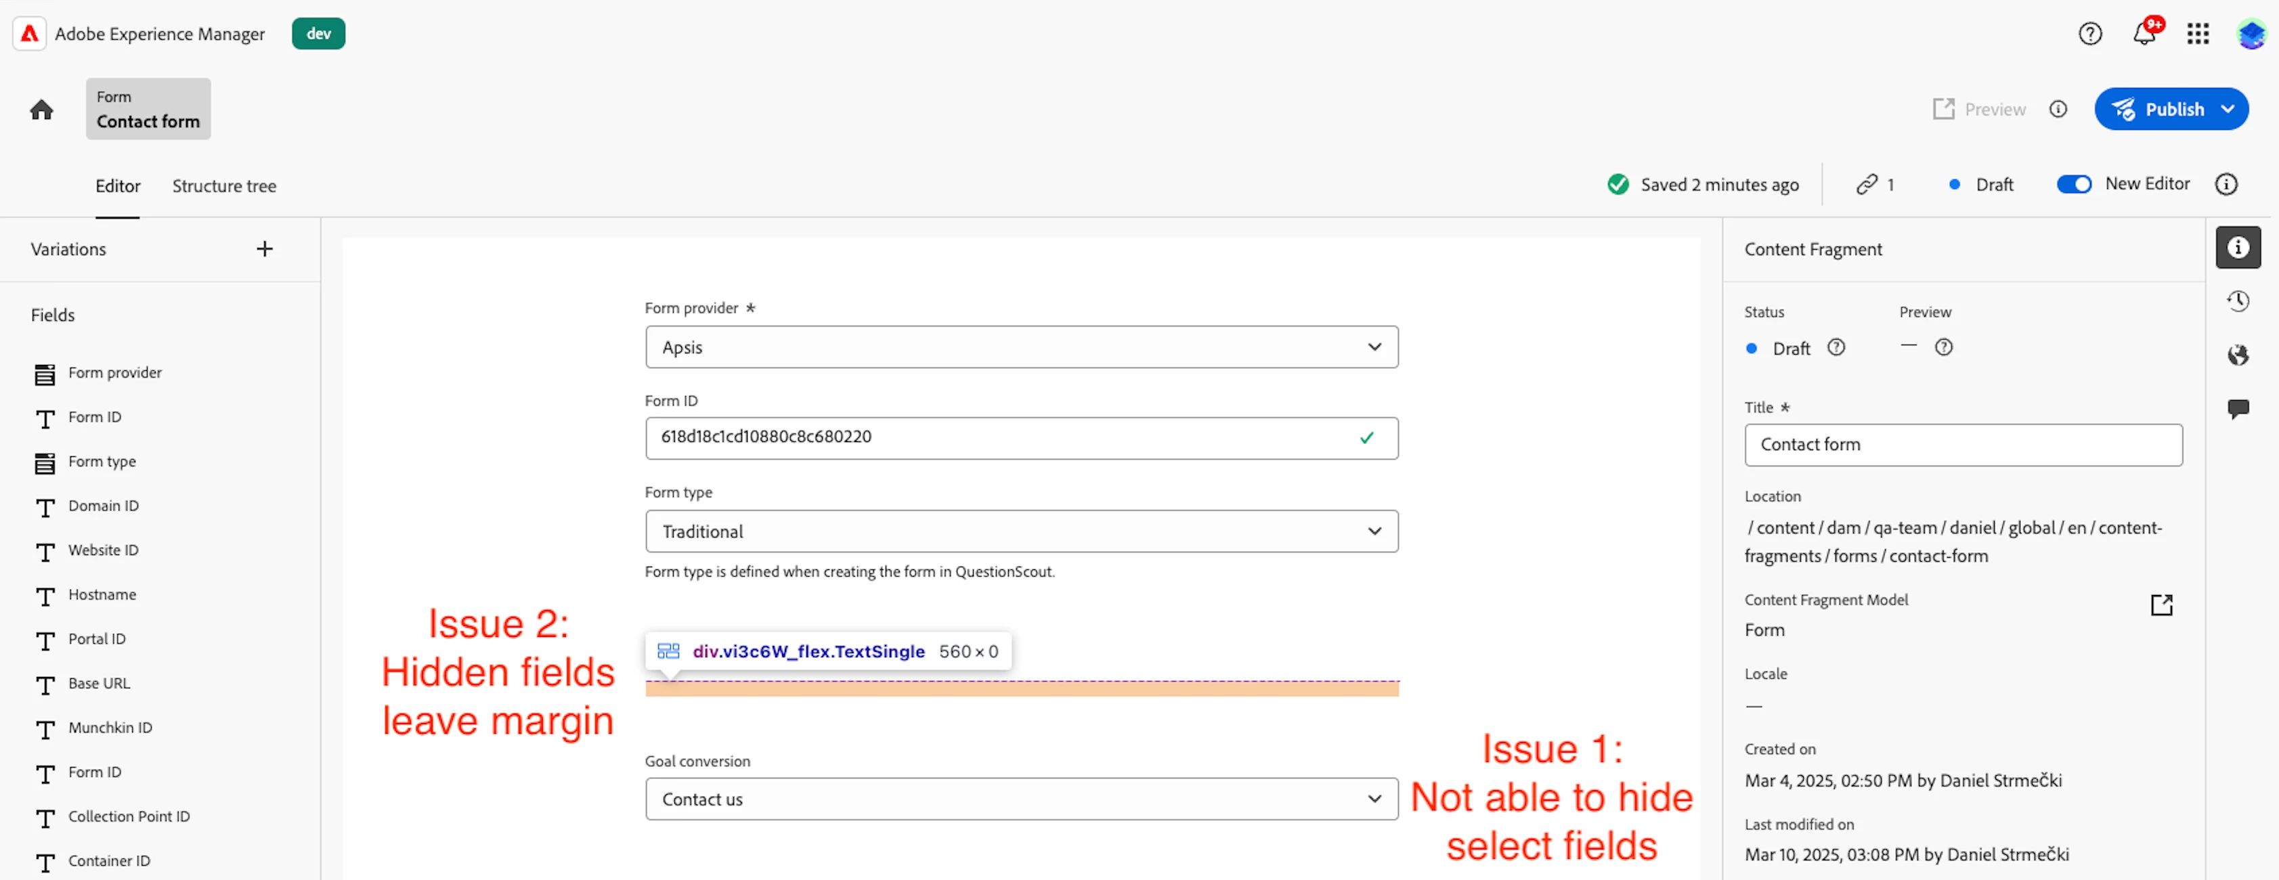Select the Editor tab
The height and width of the screenshot is (880, 2279).
tap(118, 185)
